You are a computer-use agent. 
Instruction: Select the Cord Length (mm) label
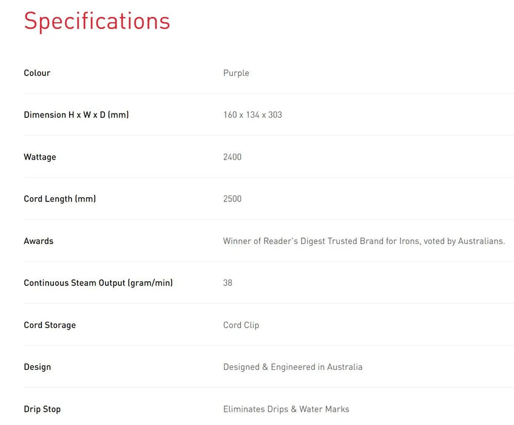pyautogui.click(x=60, y=199)
